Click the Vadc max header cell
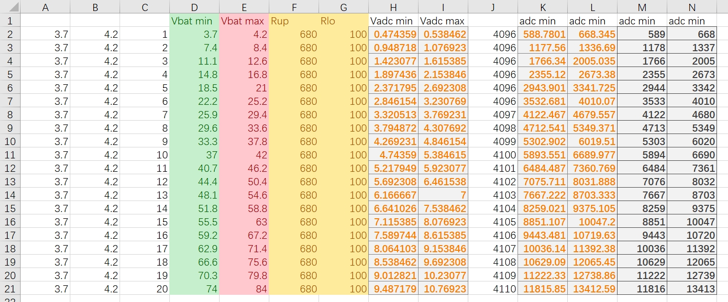Image resolution: width=728 pixels, height=302 pixels. (x=443, y=21)
